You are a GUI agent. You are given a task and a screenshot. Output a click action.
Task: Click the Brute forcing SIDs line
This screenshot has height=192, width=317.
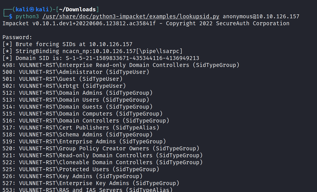pyautogui.click(x=67, y=44)
